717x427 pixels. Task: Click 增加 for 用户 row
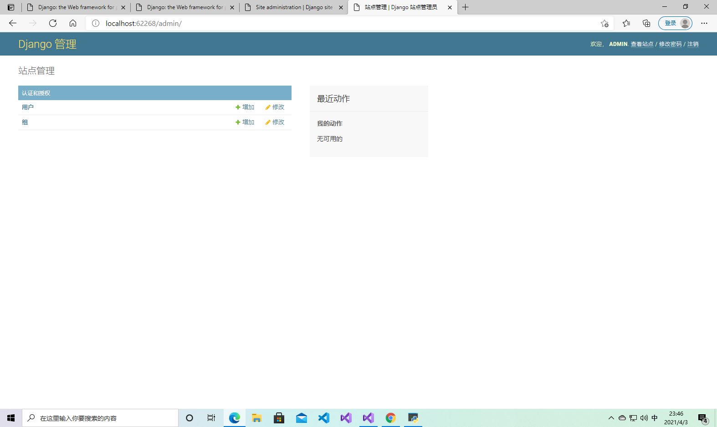(245, 107)
